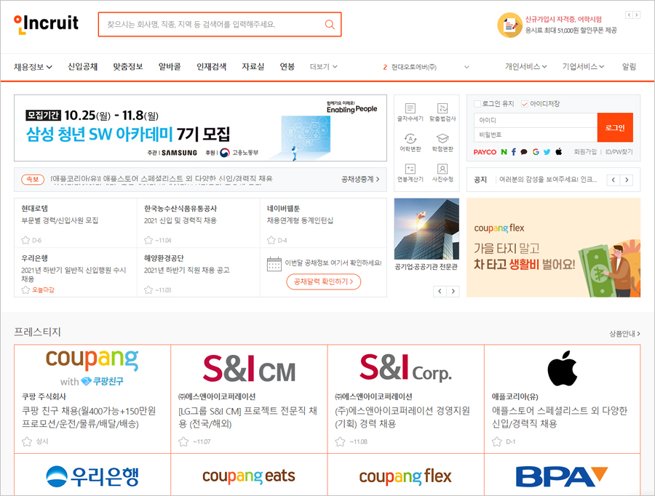Click the 회원가입 link

click(x=585, y=152)
